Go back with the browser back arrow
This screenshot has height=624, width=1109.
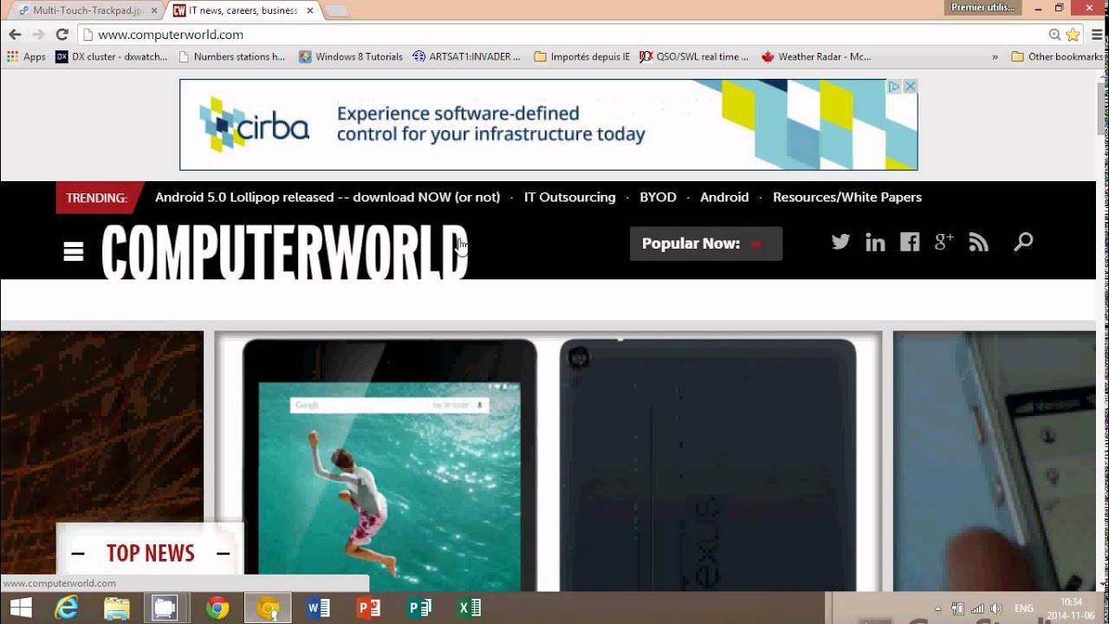point(15,35)
